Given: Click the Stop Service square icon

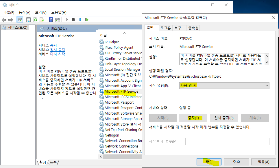Looking at the screenshot, I should pos(73,20).
